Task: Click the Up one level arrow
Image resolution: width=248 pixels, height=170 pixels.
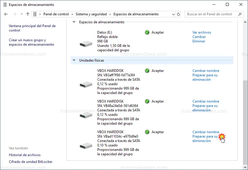Action: tap(28, 14)
